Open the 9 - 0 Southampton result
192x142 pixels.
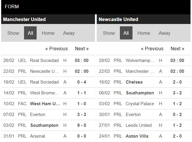coord(81,125)
